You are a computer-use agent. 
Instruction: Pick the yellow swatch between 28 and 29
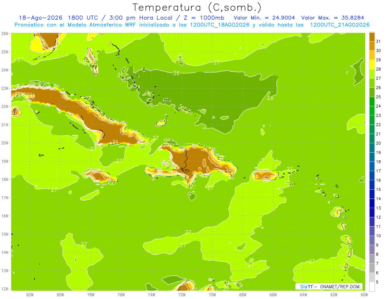372,64
